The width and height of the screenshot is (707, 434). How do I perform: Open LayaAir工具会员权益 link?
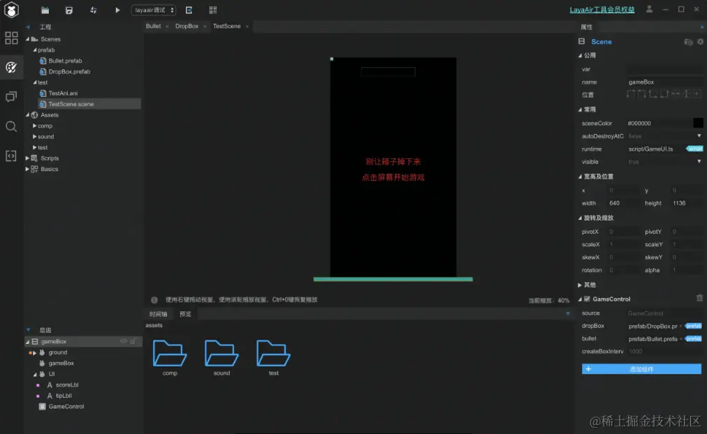pyautogui.click(x=602, y=10)
